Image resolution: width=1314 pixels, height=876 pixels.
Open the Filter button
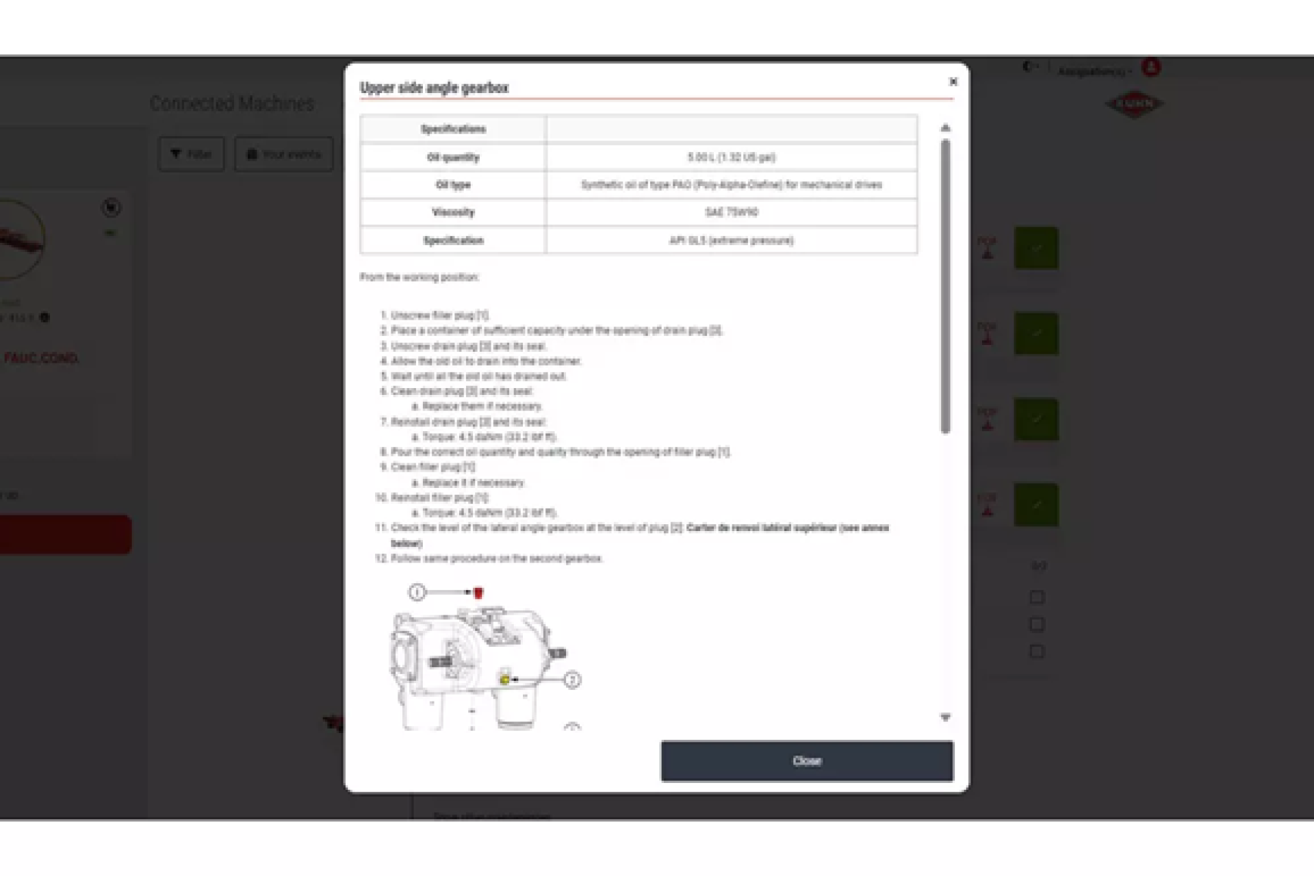click(191, 154)
